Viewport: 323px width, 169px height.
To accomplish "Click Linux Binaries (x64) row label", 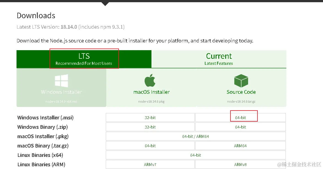I will (40, 155).
